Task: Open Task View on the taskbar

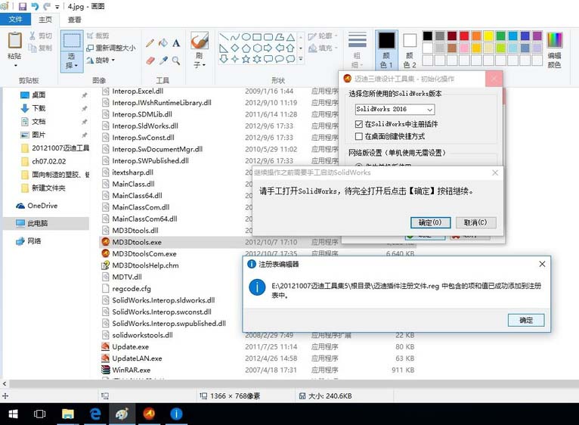Action: [x=40, y=414]
